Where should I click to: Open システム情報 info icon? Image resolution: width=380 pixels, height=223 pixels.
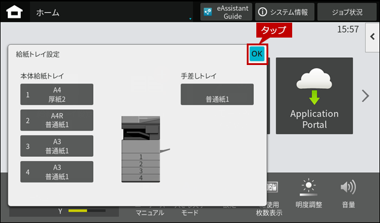[x=262, y=12]
